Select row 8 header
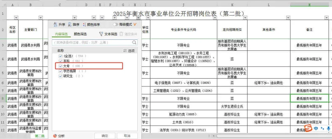The image size is (332, 139). [x=3, y=98]
